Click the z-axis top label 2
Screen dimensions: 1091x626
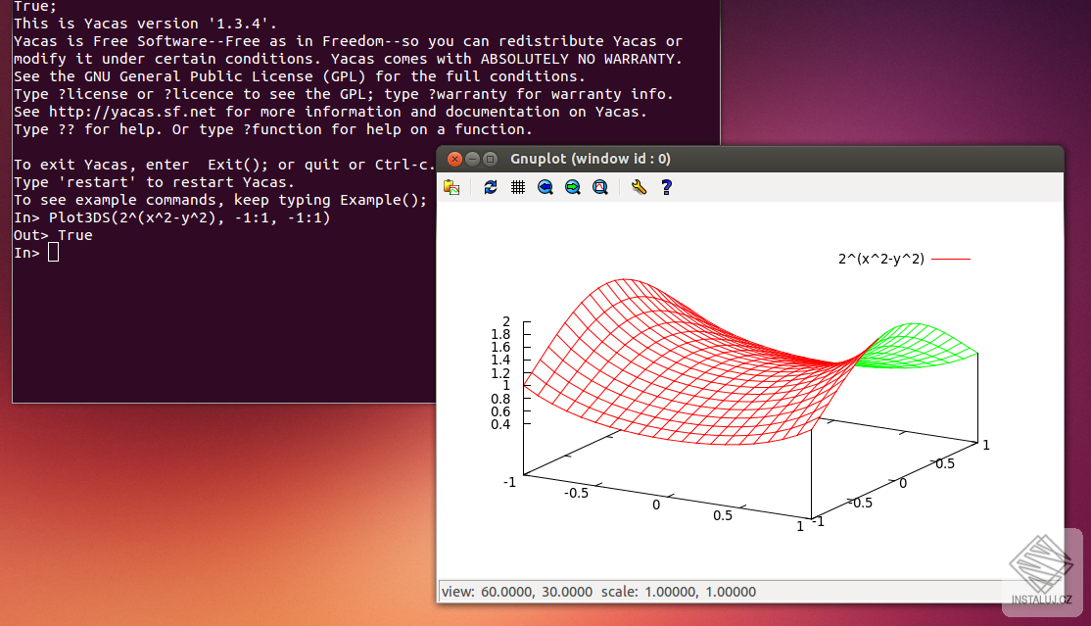point(506,321)
